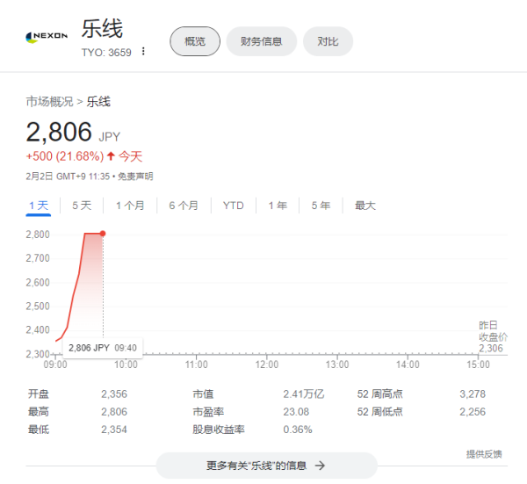This screenshot has width=527, height=484.
Task: Click the 2,800 price axis label
Action: coord(38,235)
